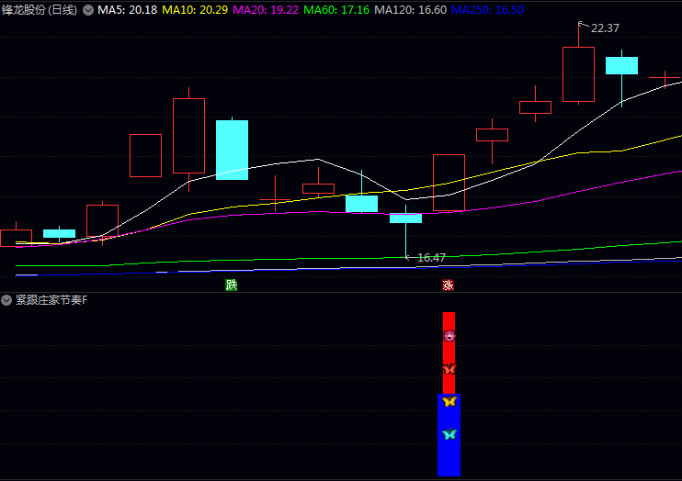Click the 锋龙股份 (日线) chart title
This screenshot has width=682, height=481.
tap(40, 10)
